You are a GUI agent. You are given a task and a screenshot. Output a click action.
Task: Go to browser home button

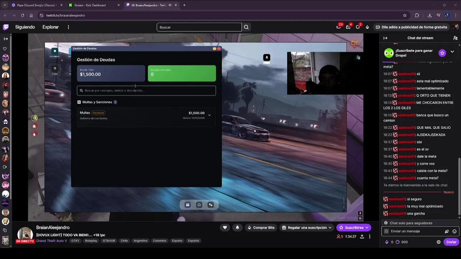coord(31,15)
